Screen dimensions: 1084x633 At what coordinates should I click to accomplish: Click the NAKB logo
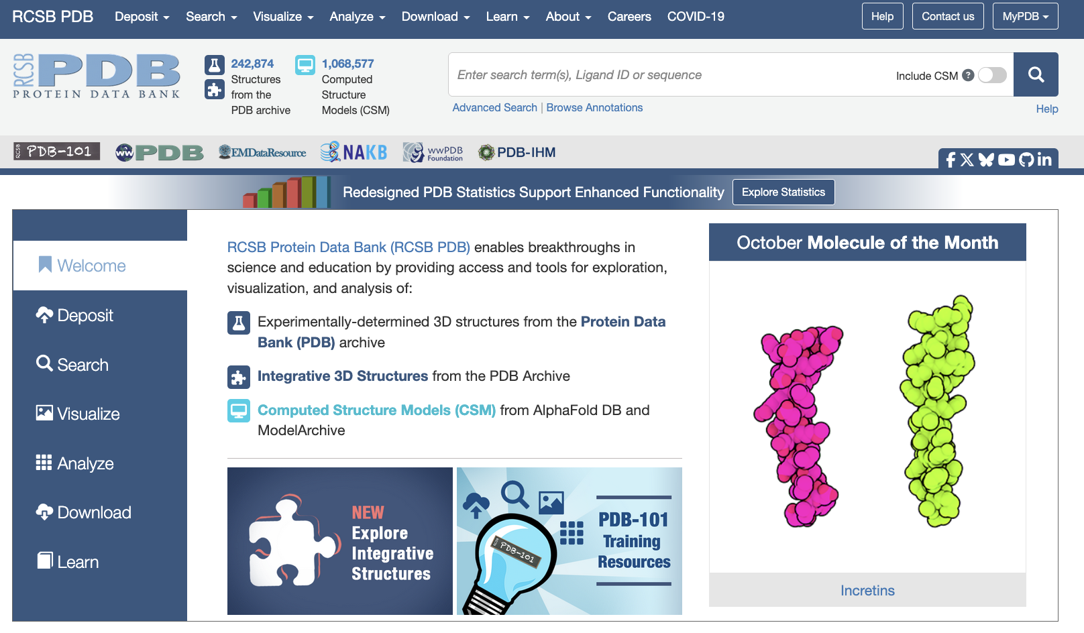354,152
